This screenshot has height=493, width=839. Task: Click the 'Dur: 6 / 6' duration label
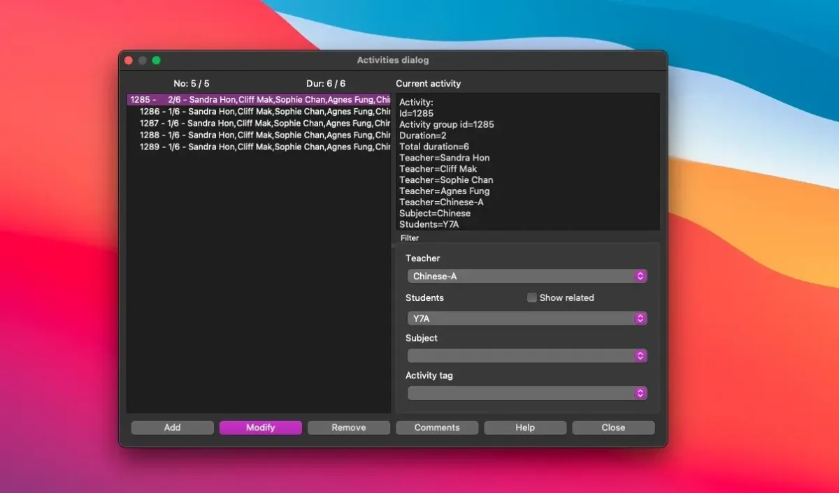(326, 84)
